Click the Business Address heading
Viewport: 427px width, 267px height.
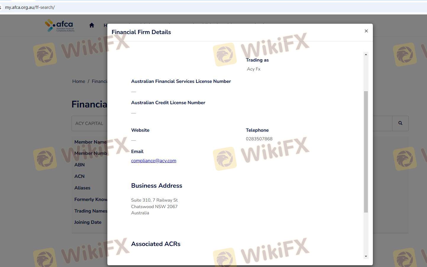pos(156,186)
